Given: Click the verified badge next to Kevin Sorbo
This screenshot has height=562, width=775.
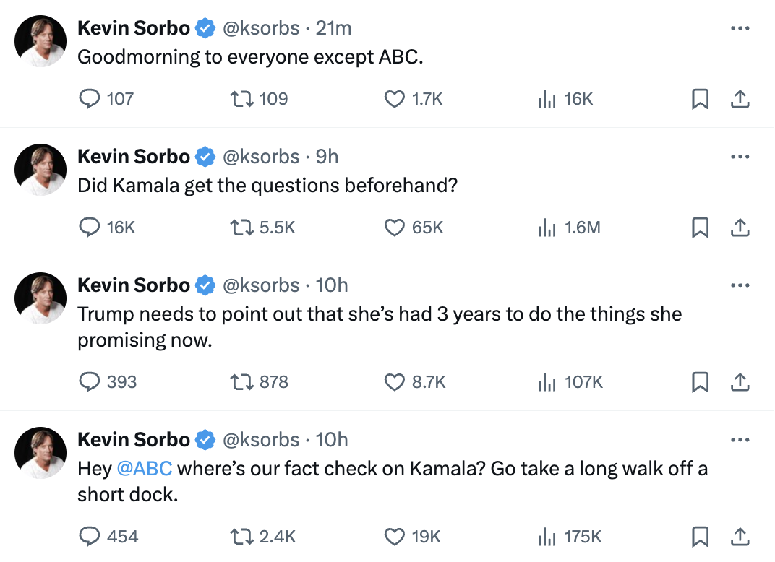Looking at the screenshot, I should [205, 27].
